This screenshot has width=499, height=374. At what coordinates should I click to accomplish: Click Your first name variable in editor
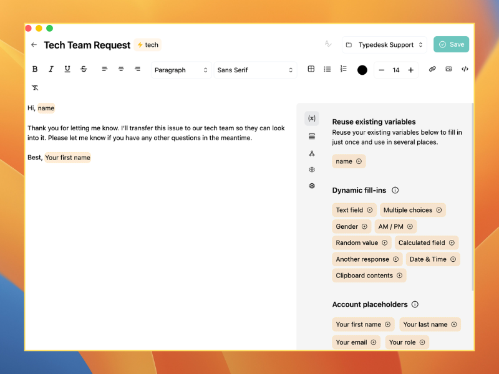(x=68, y=158)
